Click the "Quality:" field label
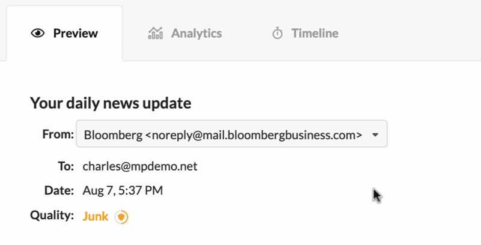The width and height of the screenshot is (481, 245). pyautogui.click(x=52, y=215)
